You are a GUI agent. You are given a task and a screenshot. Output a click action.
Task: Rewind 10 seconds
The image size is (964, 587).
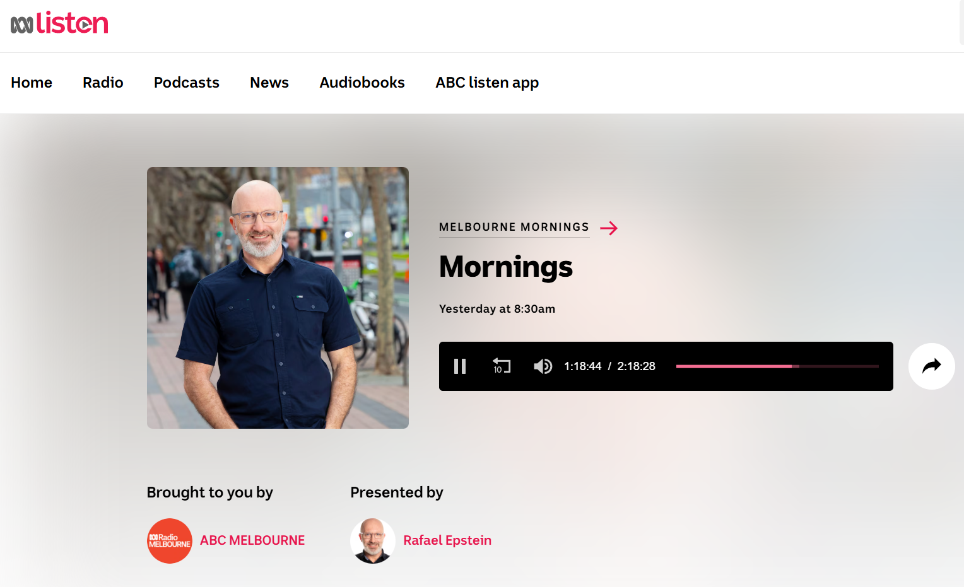click(x=502, y=366)
